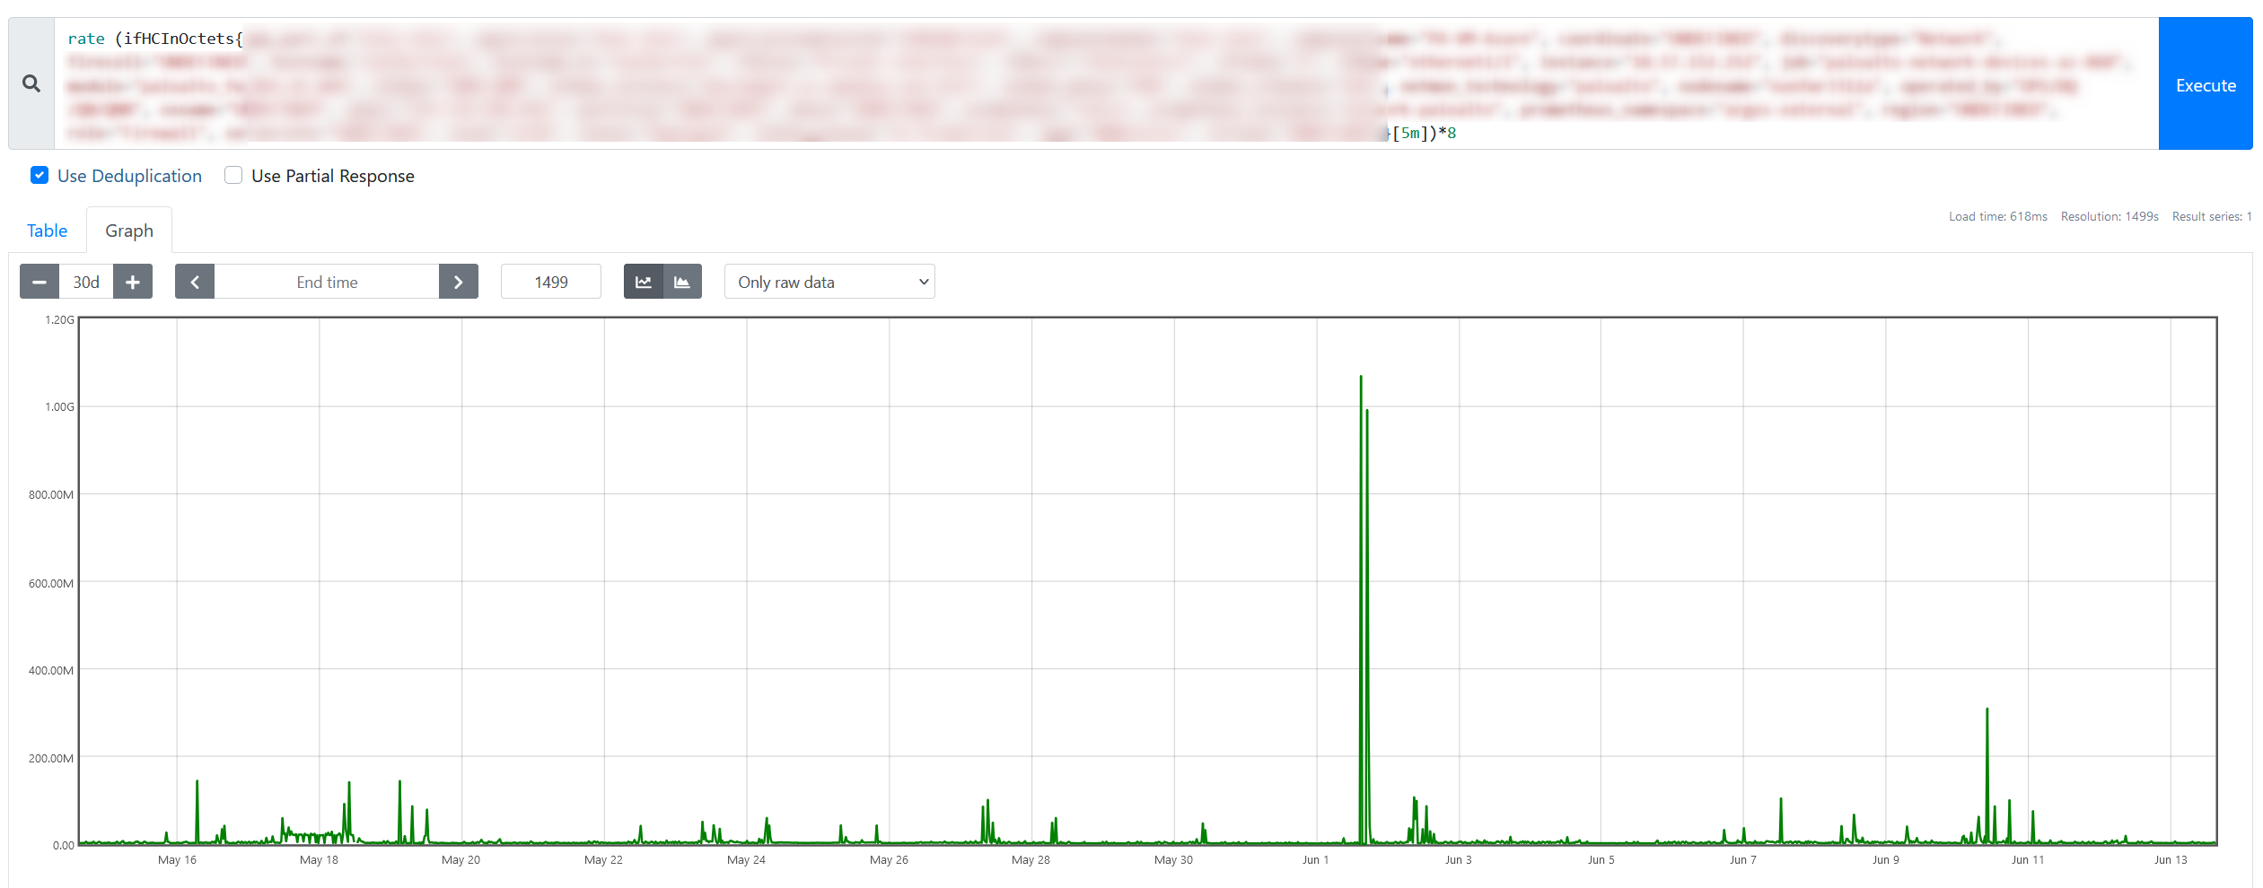The height and width of the screenshot is (888, 2263).
Task: Focus the End time input field
Action: click(327, 282)
